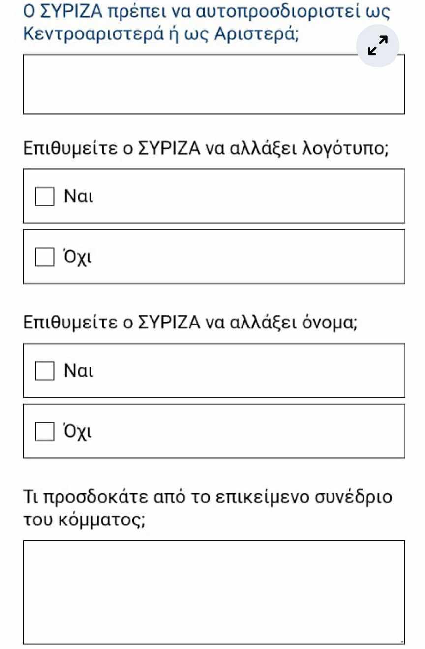Screen dimensions: 425x649
Task: Tick the 'Ναι' checkbox for changing the logo
Action: 44,196
